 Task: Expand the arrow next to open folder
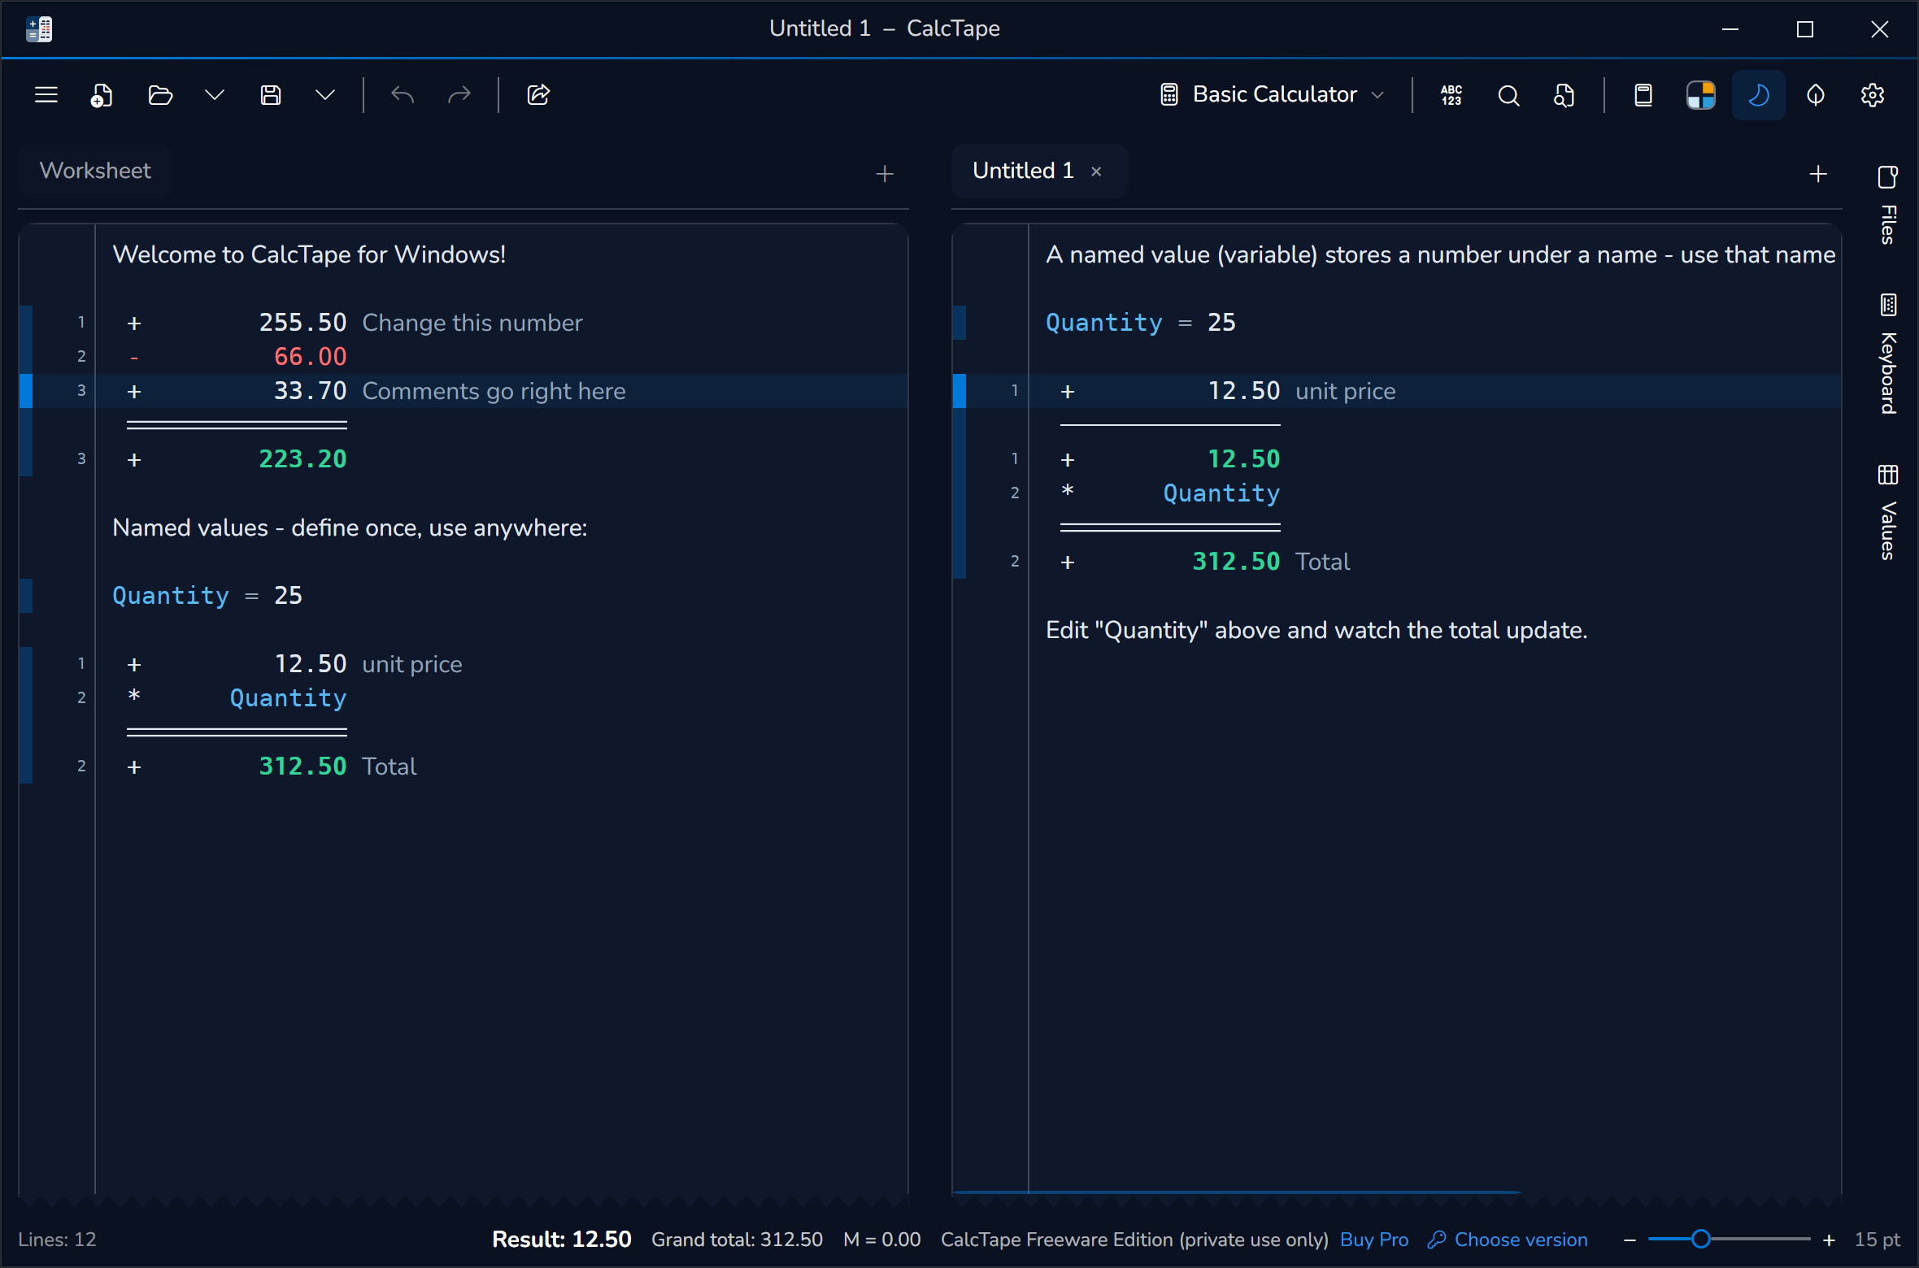point(215,95)
